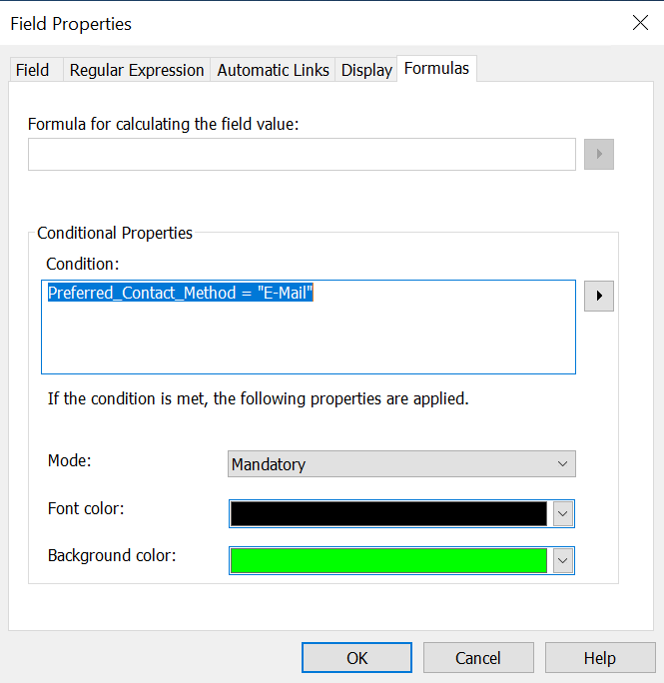This screenshot has height=683, width=664.
Task: Click the green Background color swatch
Action: [x=388, y=560]
